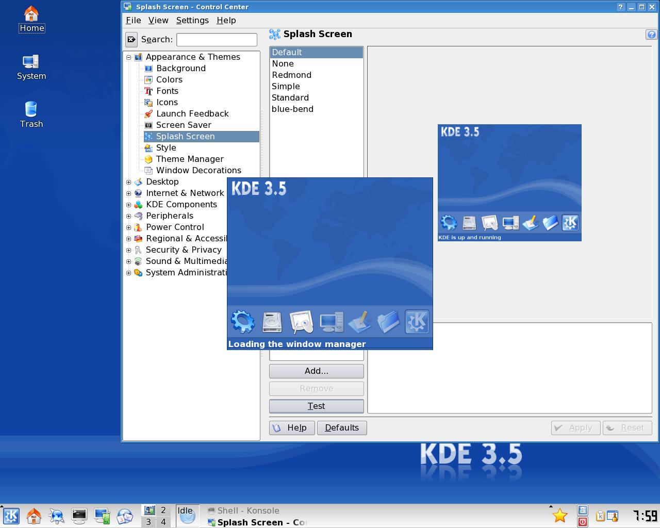Screen dimensions: 660x528
Task: Select the Fonts module in the tree
Action: point(167,91)
